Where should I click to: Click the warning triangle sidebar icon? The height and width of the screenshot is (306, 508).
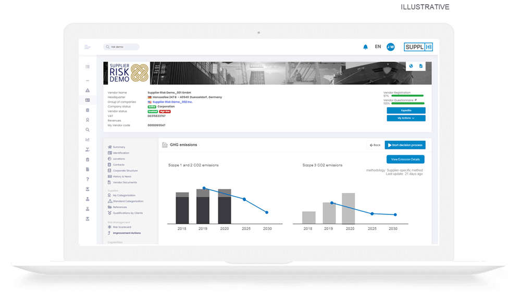coord(88,91)
